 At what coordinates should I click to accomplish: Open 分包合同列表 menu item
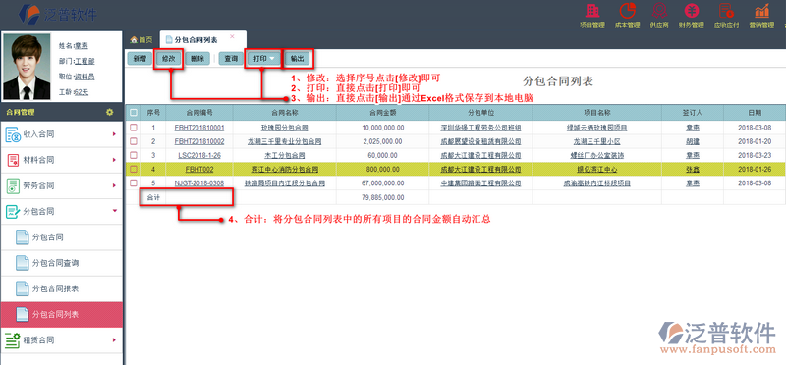[61, 315]
